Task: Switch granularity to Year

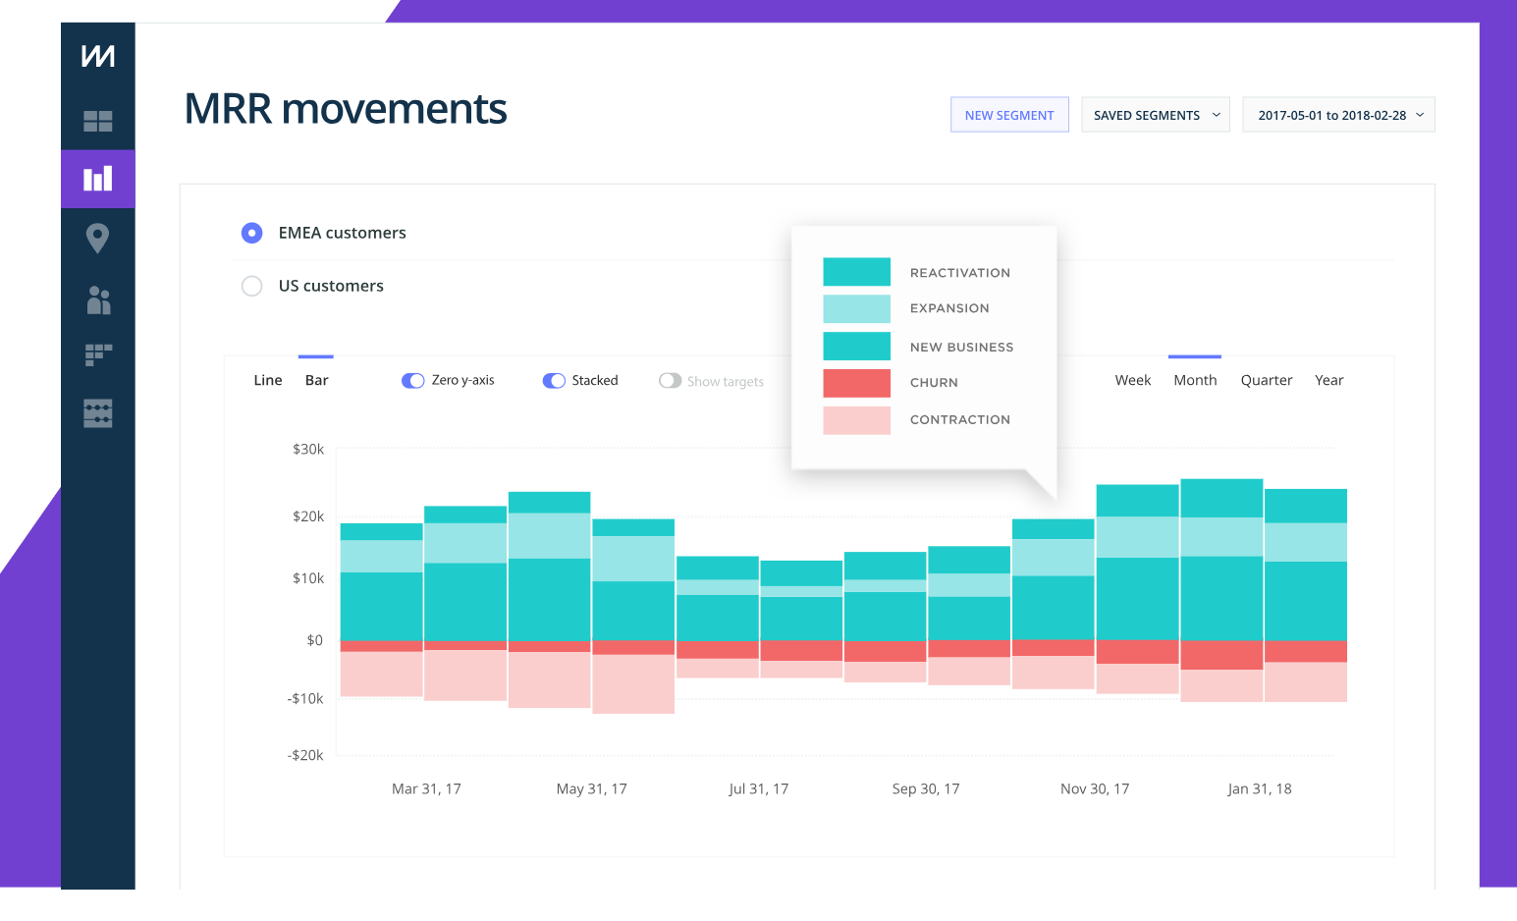Action: tap(1328, 380)
